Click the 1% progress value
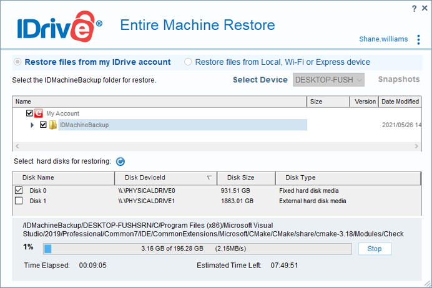 28,247
